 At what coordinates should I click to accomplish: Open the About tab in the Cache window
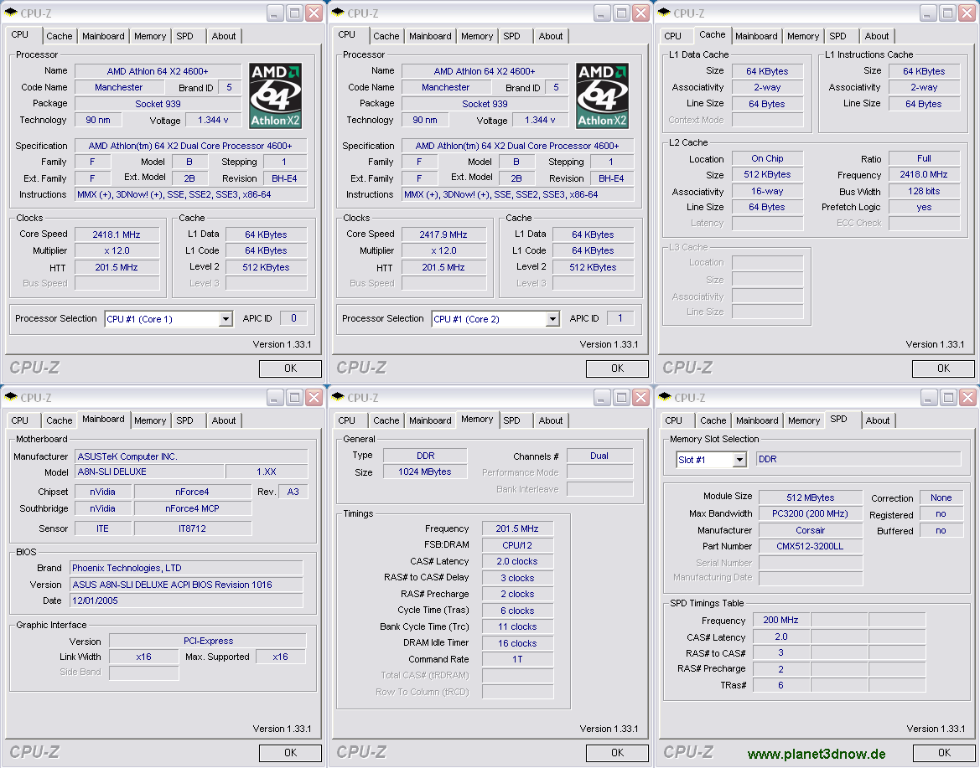point(877,36)
